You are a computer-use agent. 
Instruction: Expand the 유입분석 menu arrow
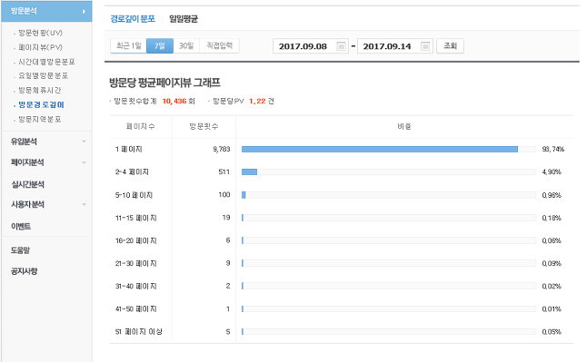[84, 142]
